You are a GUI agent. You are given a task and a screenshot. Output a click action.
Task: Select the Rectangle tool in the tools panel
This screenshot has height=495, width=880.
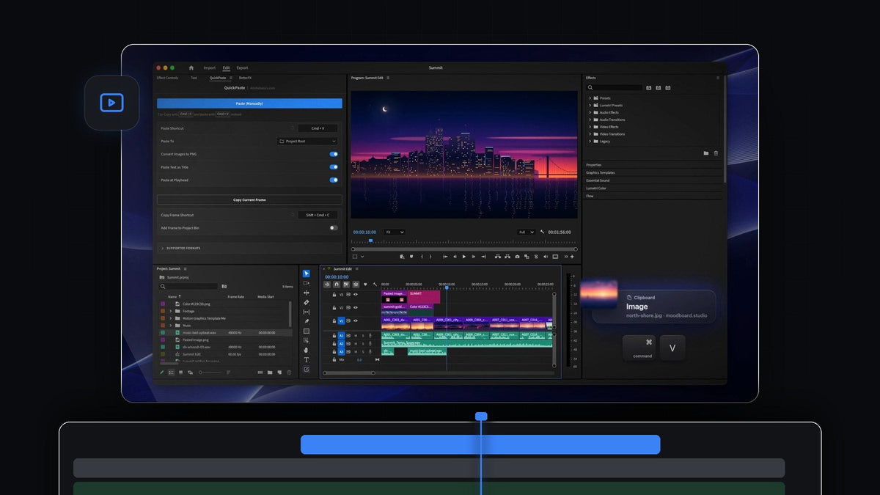pos(306,331)
